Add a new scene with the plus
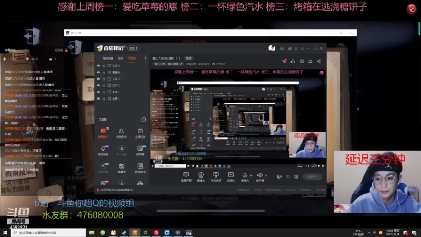This screenshot has height=237, width=421. point(146,58)
